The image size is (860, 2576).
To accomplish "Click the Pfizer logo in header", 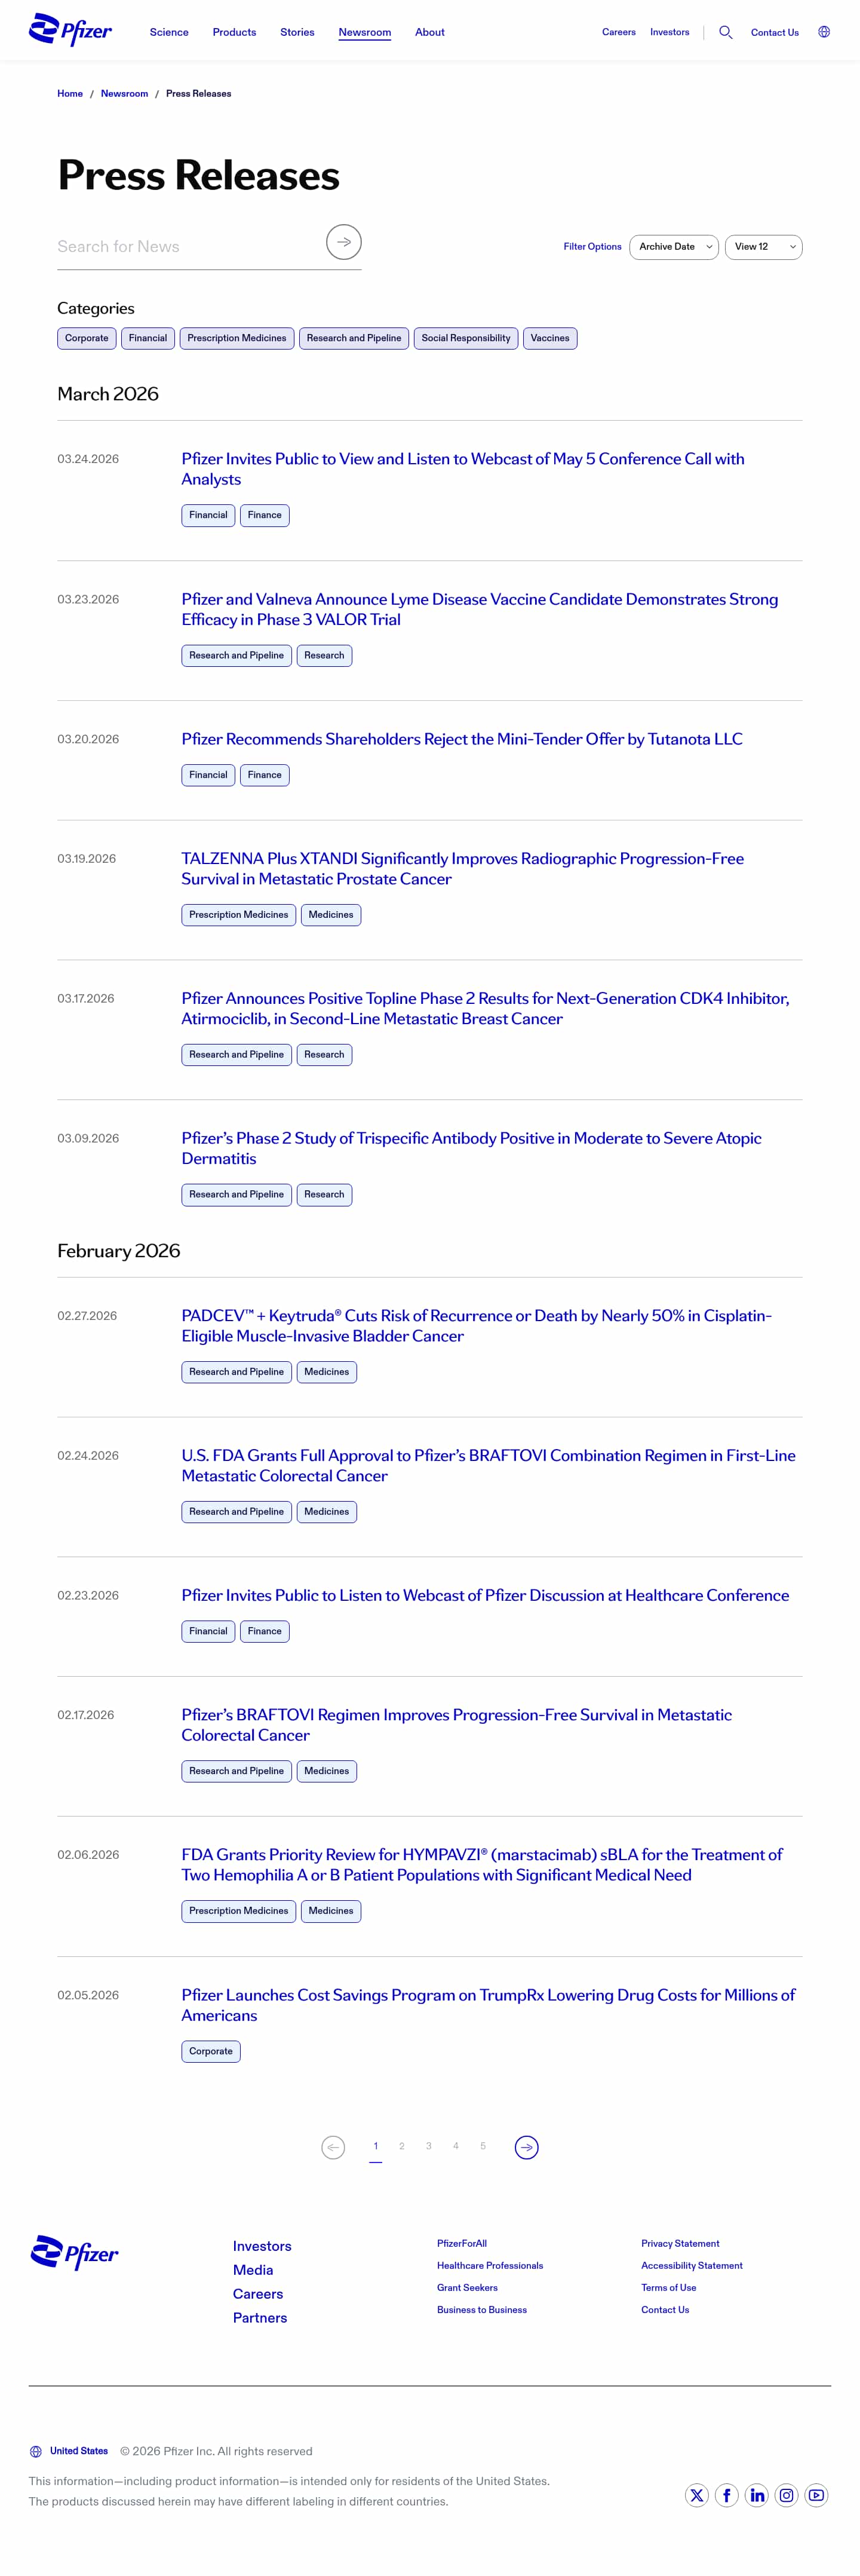I will point(70,31).
